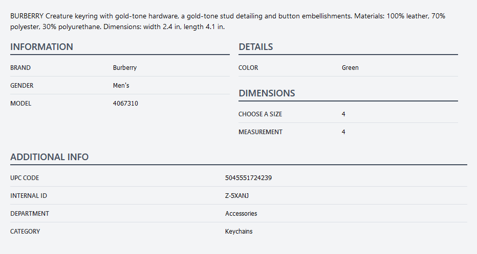Click the Accessories department value
Screen dimensions: 477x254
click(241, 214)
